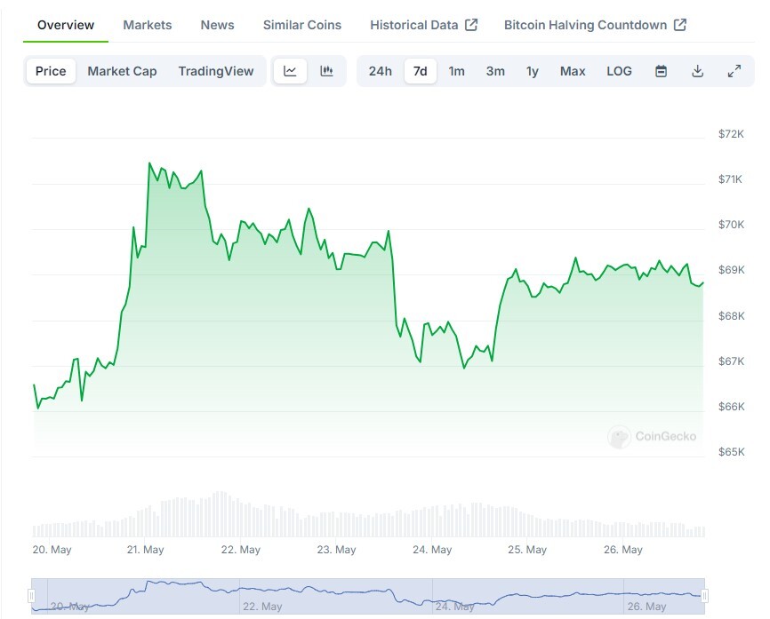Click external link icon beside Historical Data

coord(471,25)
